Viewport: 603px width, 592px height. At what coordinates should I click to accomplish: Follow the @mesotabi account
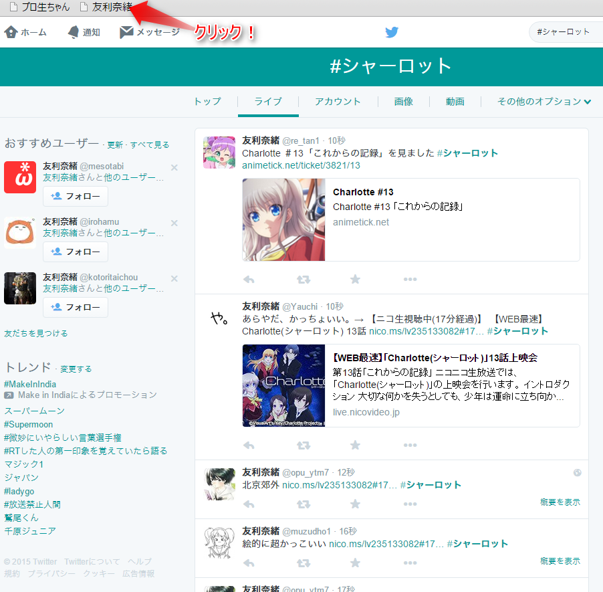(76, 196)
